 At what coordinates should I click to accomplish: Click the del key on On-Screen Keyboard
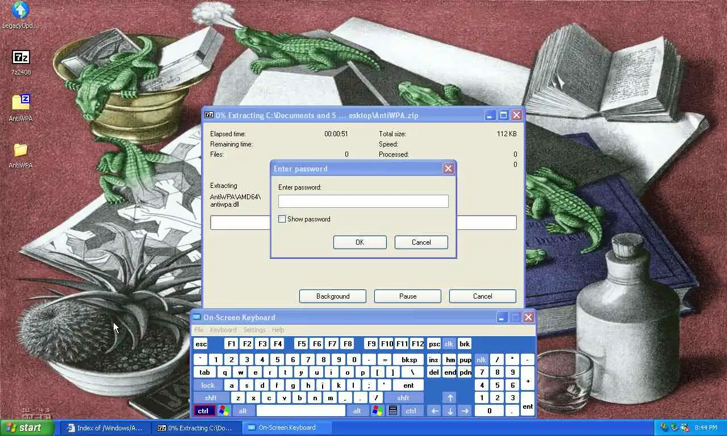pos(434,372)
